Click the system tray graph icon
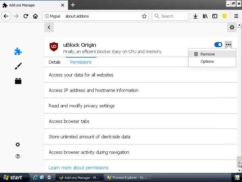Image resolution: width=242 pixels, height=182 pixels. coord(237,177)
